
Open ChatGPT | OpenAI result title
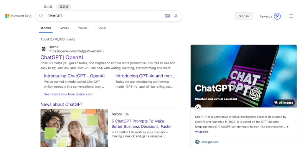pyautogui.click(x=62, y=57)
